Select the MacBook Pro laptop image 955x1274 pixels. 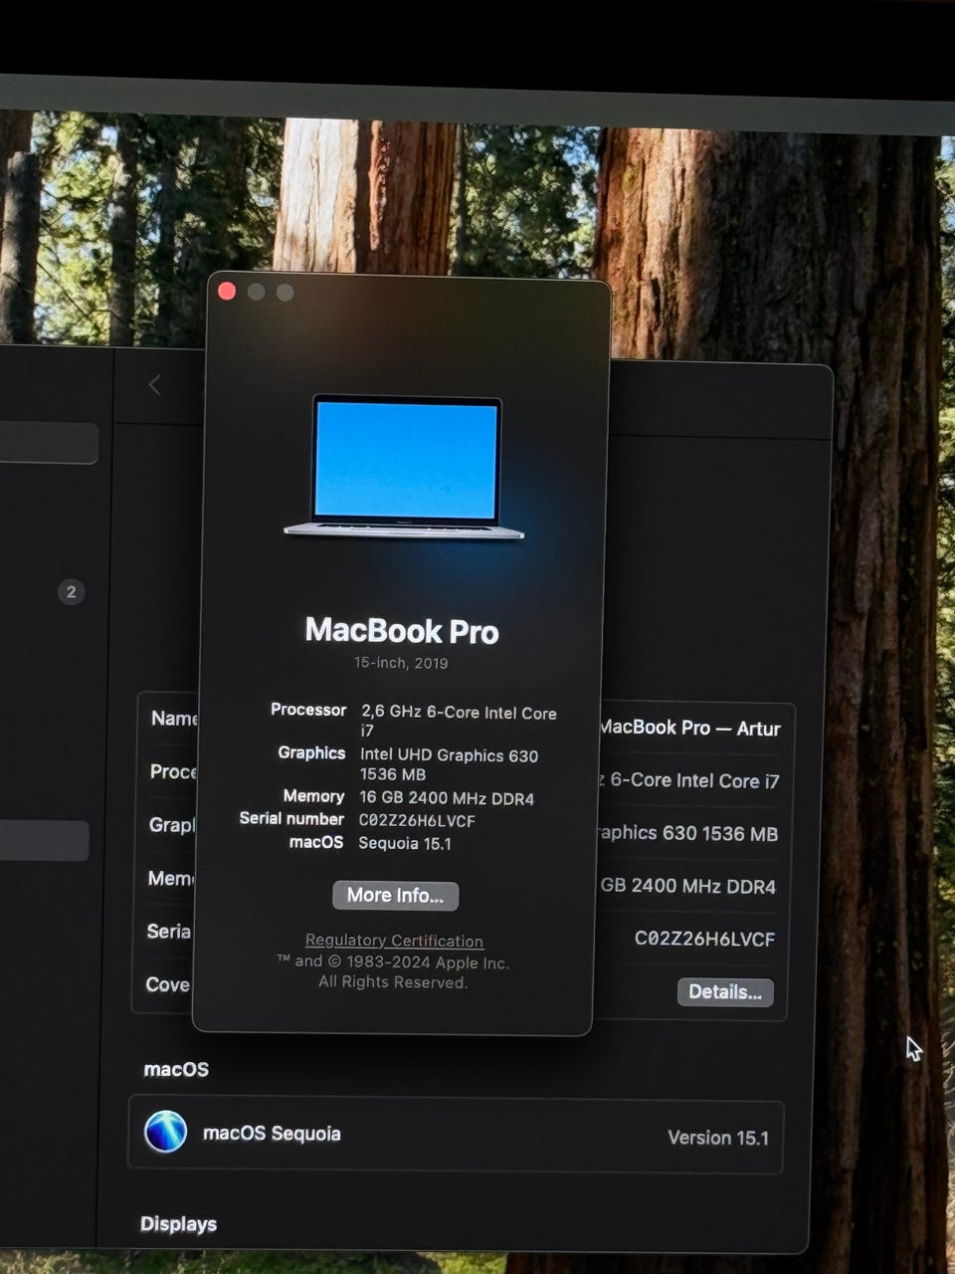pos(404,467)
